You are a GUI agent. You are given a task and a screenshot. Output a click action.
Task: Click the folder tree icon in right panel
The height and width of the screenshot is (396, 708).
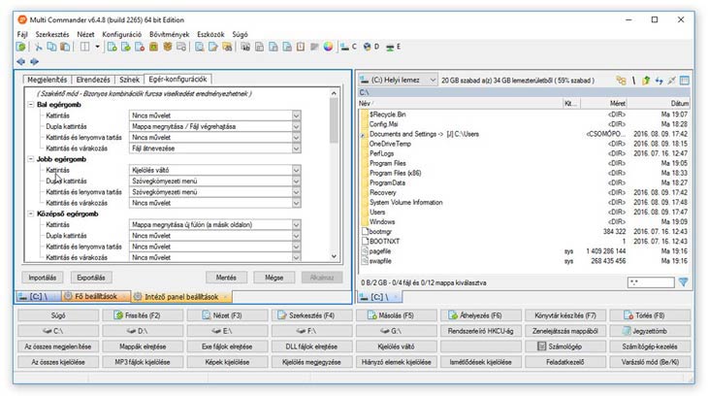(621, 81)
